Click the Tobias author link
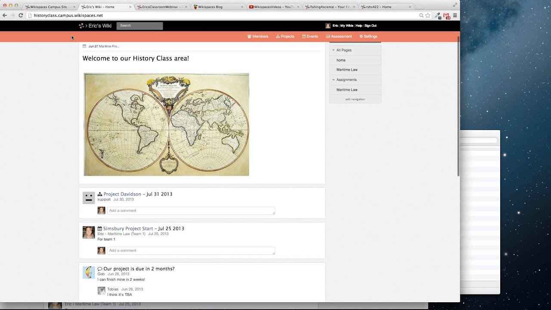This screenshot has width=551, height=310. click(x=113, y=289)
